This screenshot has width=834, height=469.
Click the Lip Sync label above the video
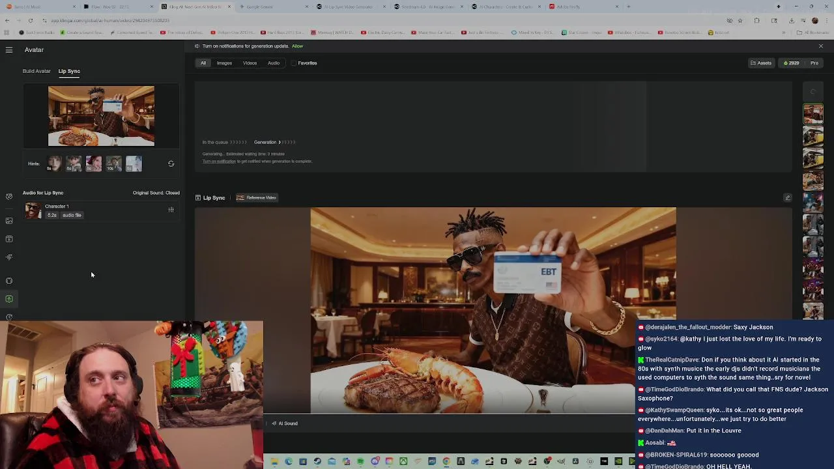[214, 198]
